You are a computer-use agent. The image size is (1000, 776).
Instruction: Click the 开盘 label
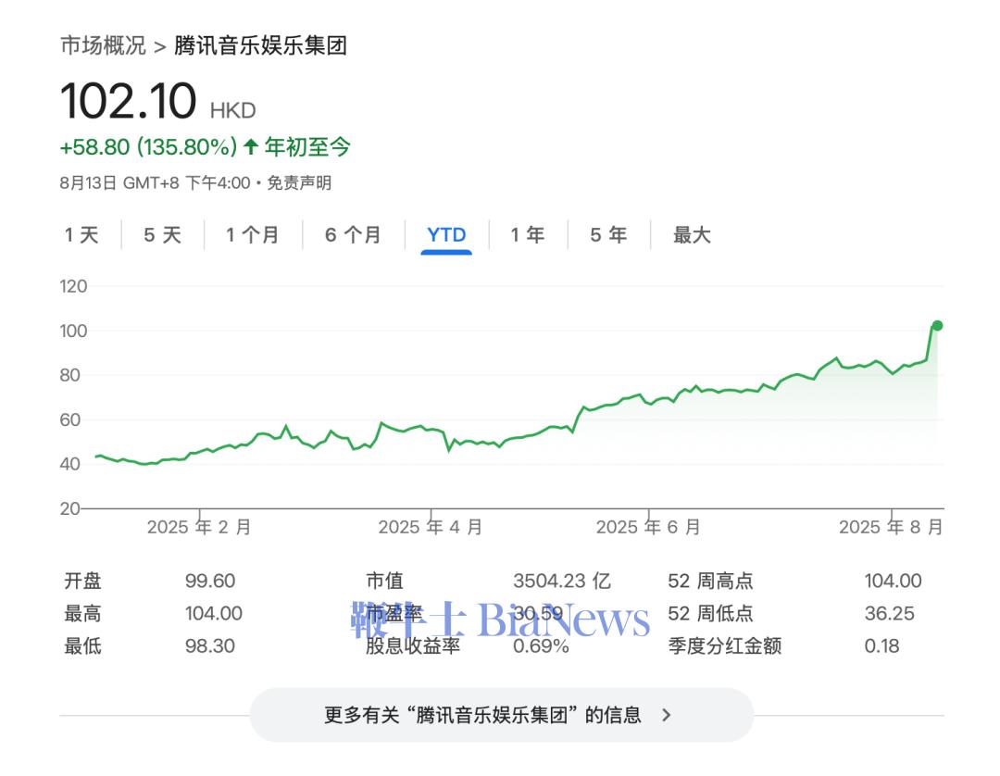pos(83,581)
